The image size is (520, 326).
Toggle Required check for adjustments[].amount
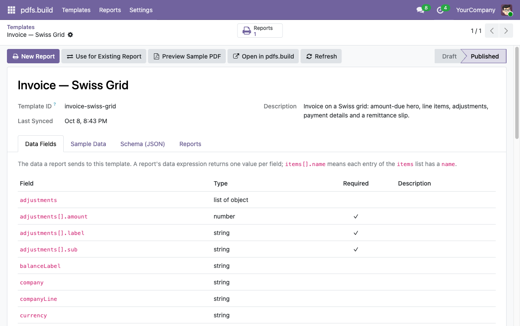[x=356, y=216]
